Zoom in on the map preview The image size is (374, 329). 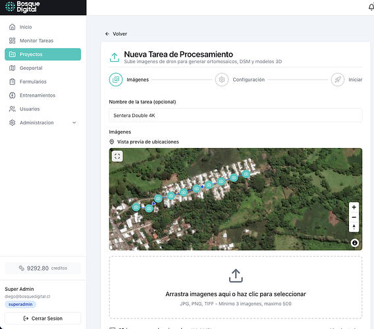tap(354, 207)
